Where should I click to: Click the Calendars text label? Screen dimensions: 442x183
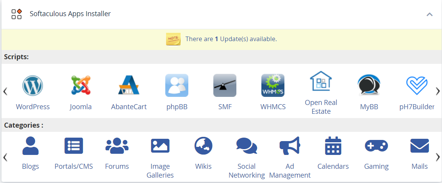point(333,166)
